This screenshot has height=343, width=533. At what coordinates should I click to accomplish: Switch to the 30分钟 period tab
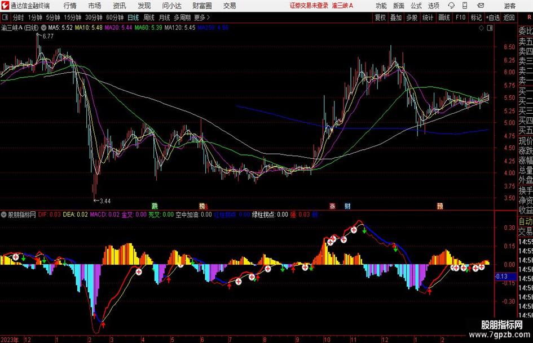[x=94, y=17]
